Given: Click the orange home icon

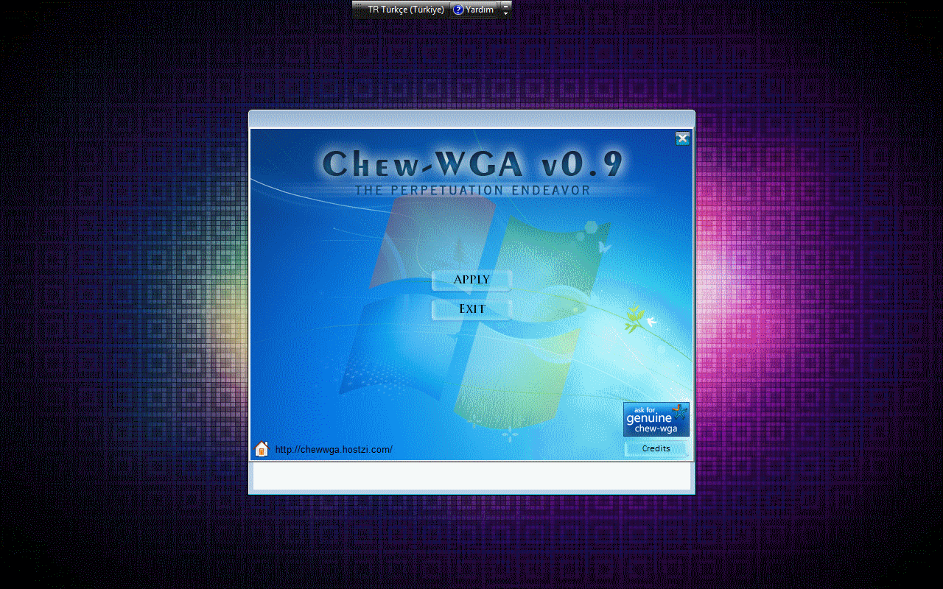Looking at the screenshot, I should point(262,449).
